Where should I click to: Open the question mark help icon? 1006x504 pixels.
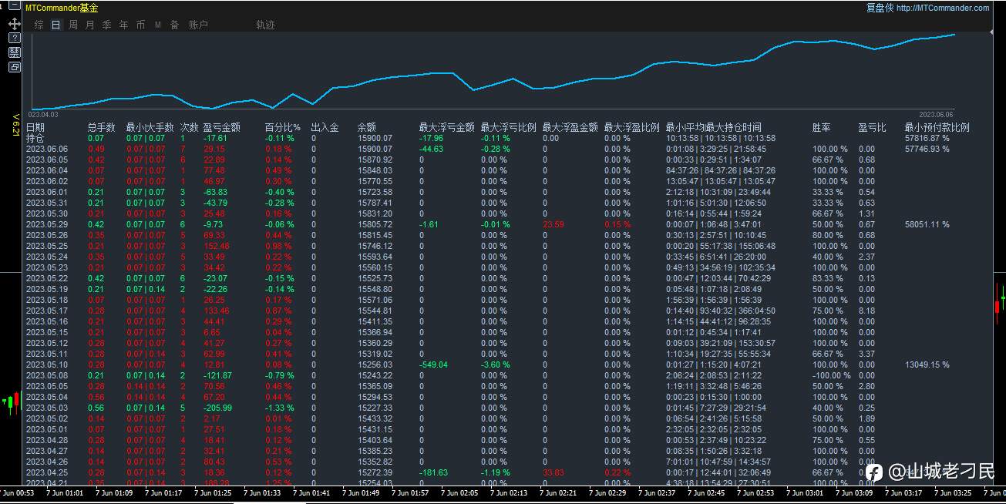(x=15, y=38)
